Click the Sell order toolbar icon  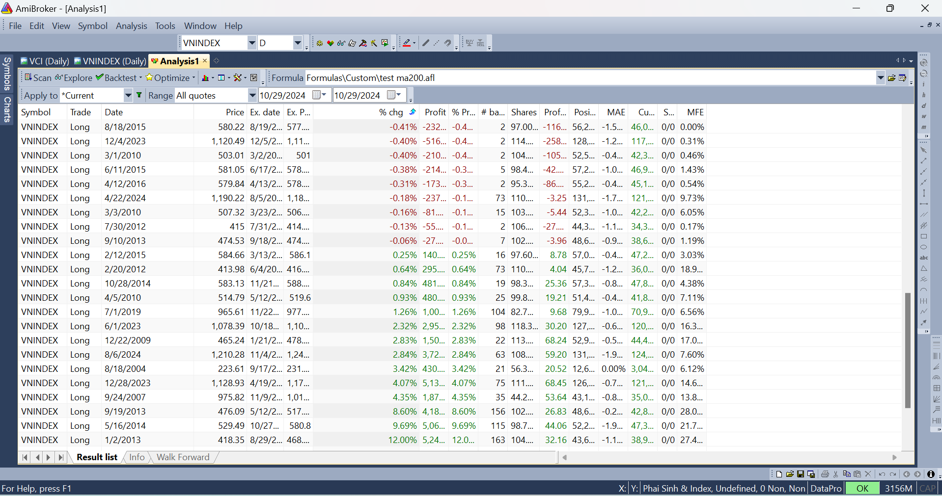(x=481, y=43)
